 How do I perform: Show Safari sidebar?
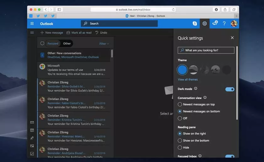tap(59, 9)
